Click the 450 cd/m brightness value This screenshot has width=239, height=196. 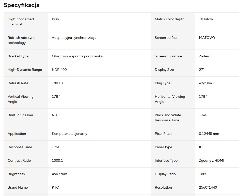click(x=59, y=174)
